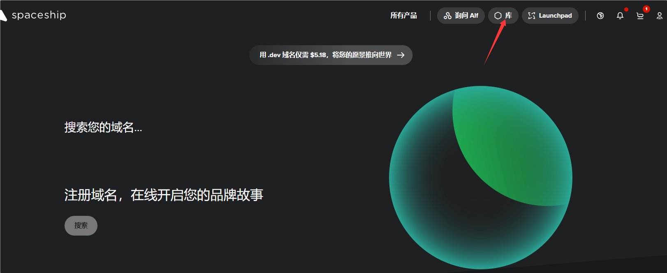Click the spaceship wordmark to go home
This screenshot has width=667, height=273.
pyautogui.click(x=39, y=15)
